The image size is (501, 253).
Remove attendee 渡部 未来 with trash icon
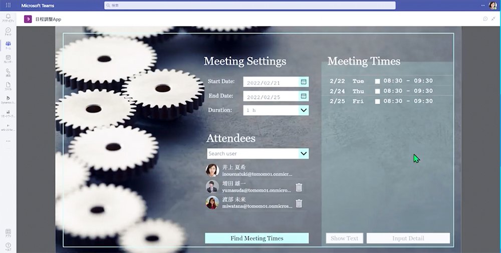299,203
